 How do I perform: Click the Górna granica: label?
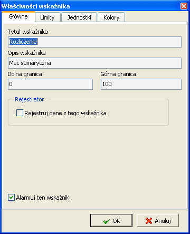(x=119, y=74)
